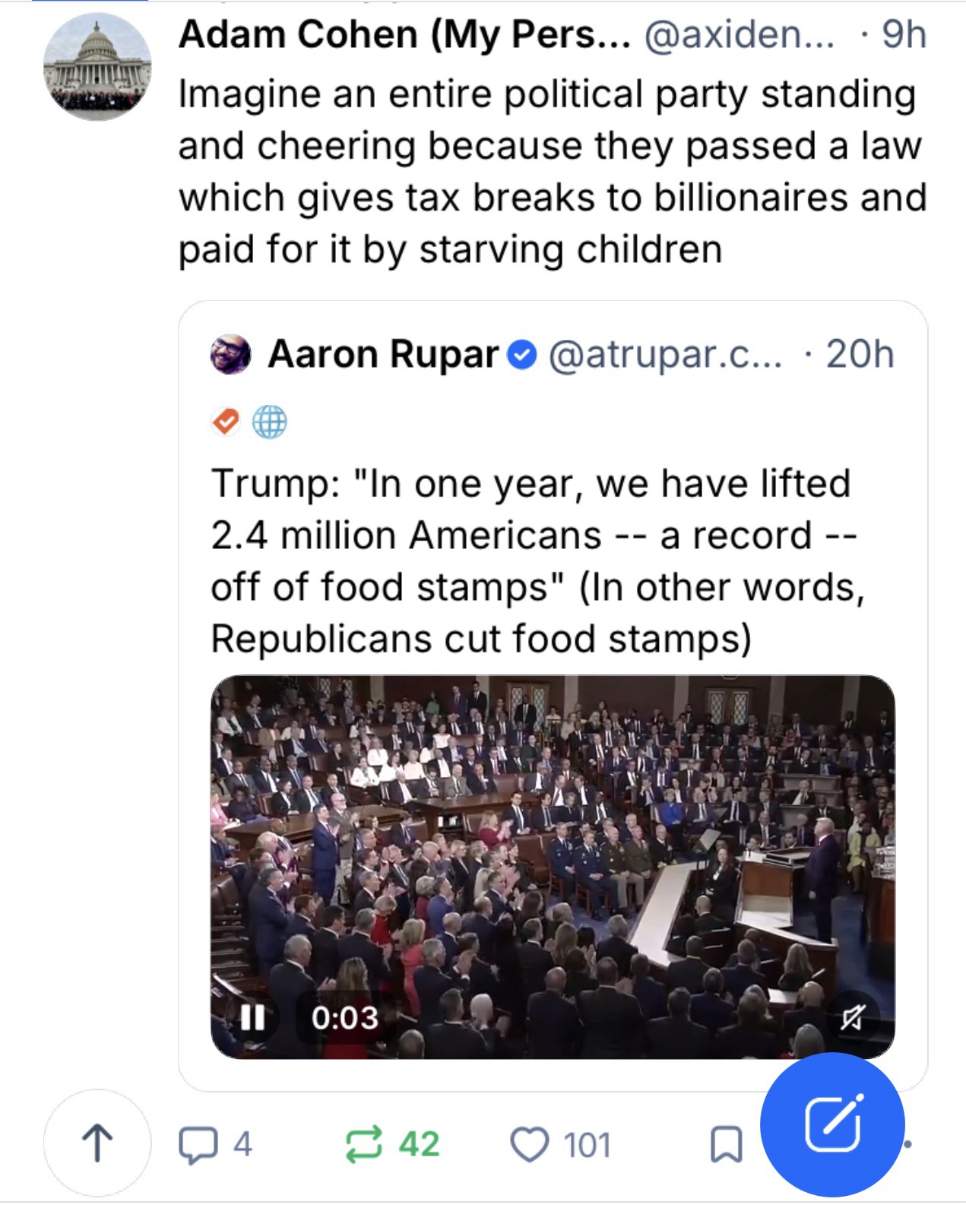Tap the Adam Cohen display name
The width and height of the screenshot is (966, 1205).
404,34
